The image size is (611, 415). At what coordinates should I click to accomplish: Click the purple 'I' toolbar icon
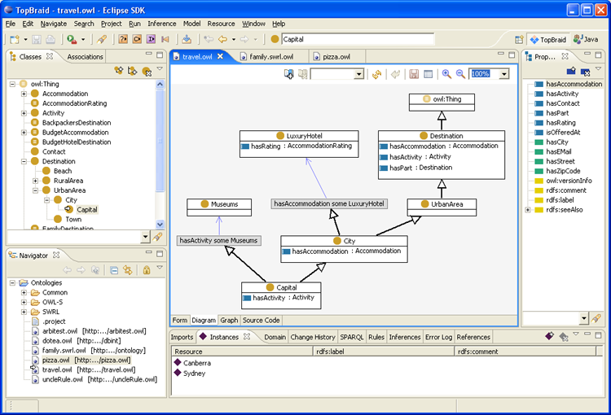152,39
